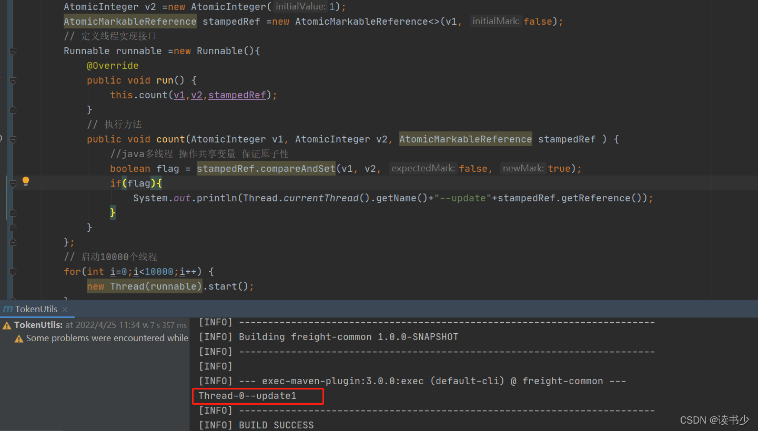The width and height of the screenshot is (758, 431).
Task: Collapse the 'for(int i=0;i<10000;i++)' loop
Action: [x=13, y=272]
